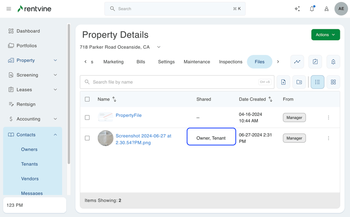
Task: Select all files with header checkbox
Action: 87,100
